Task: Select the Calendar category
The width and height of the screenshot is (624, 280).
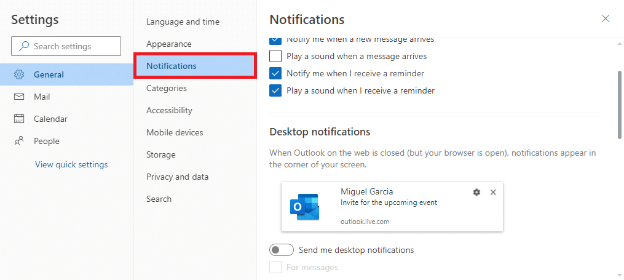Action: (x=66, y=119)
